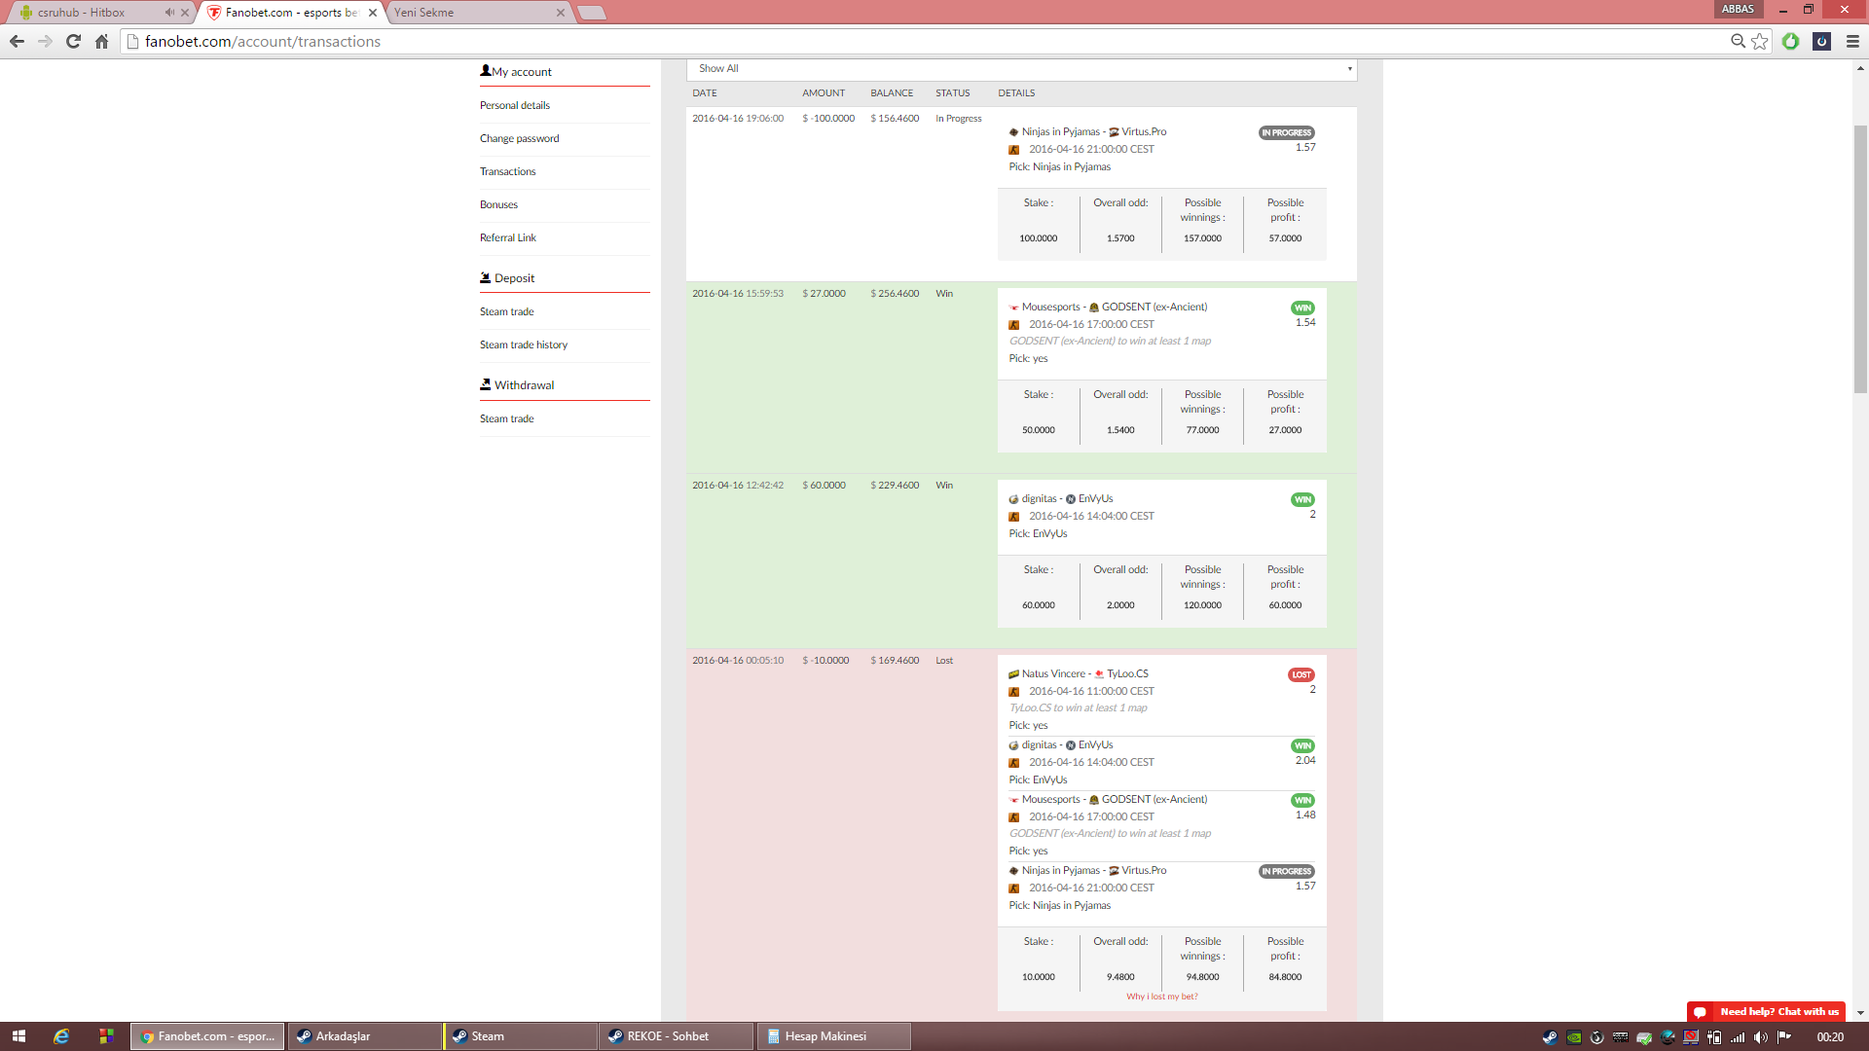Open the Steam taskbar window
Viewport: 1869px width, 1051px height.
click(521, 1036)
